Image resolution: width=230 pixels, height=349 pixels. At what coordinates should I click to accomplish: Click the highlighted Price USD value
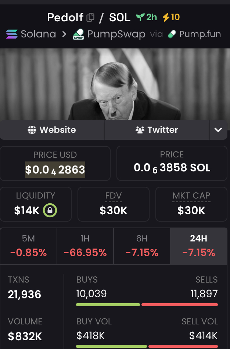pos(55,170)
